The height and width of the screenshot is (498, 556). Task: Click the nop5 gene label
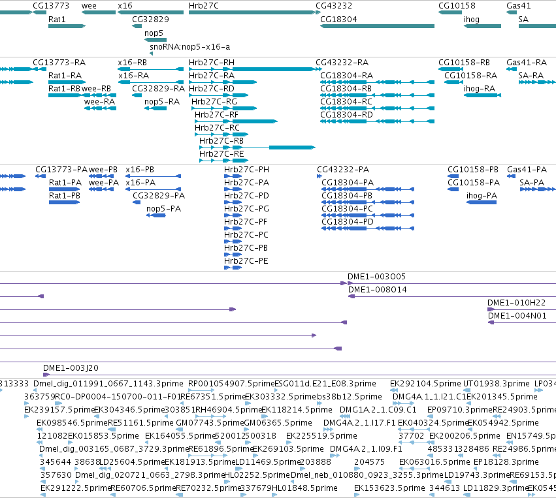click(154, 33)
